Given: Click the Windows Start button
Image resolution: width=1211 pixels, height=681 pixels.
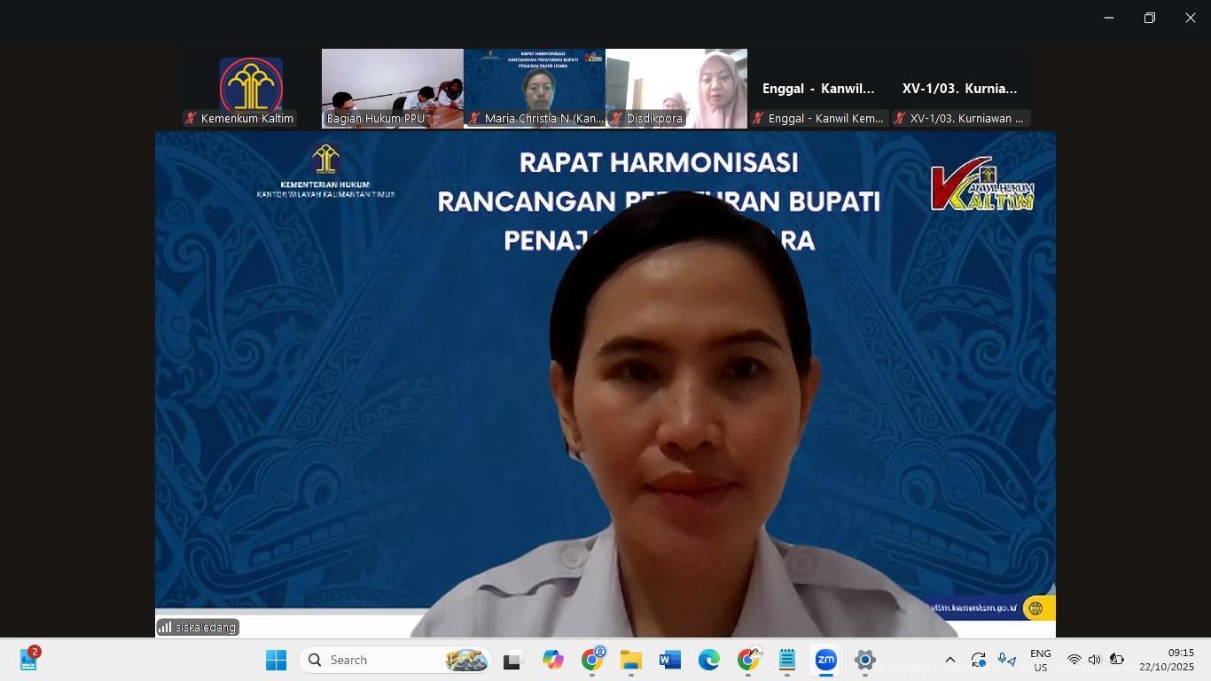Looking at the screenshot, I should [x=276, y=661].
